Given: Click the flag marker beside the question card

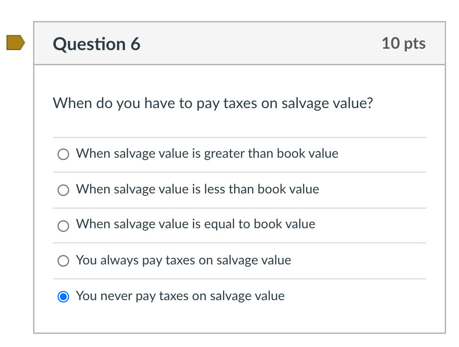Looking at the screenshot, I should click(x=15, y=43).
